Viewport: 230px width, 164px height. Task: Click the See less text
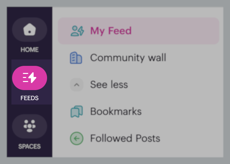click(109, 85)
